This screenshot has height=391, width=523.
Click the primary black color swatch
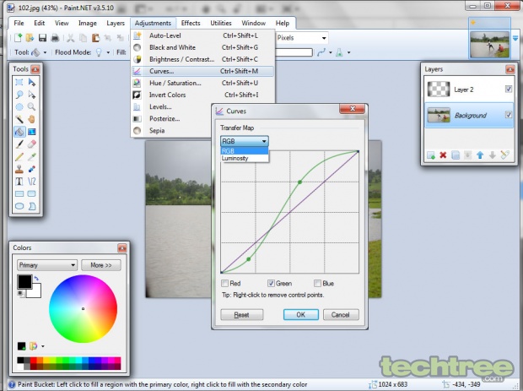[24, 281]
